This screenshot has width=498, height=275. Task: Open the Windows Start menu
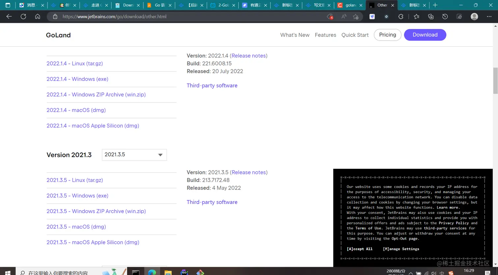point(8,272)
